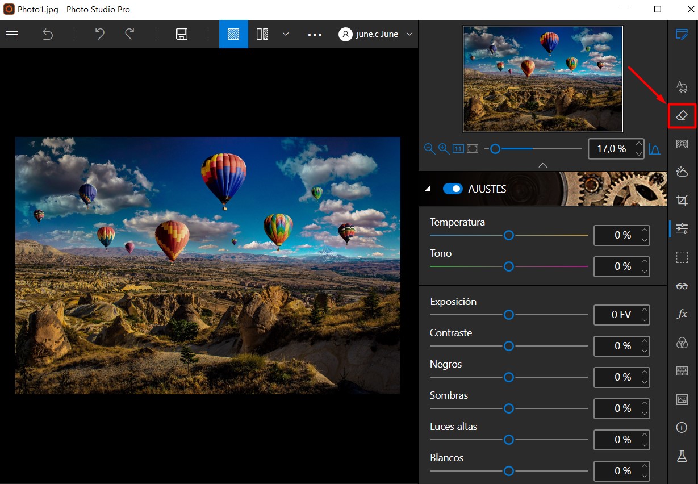Click the Contraste slider handle
Viewport: 698px width, 484px height.
pos(509,346)
